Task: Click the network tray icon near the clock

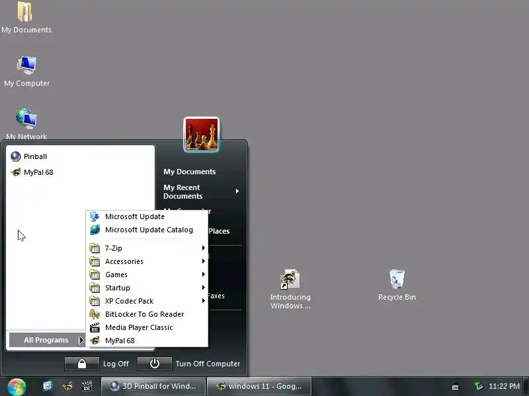Action: tap(478, 386)
